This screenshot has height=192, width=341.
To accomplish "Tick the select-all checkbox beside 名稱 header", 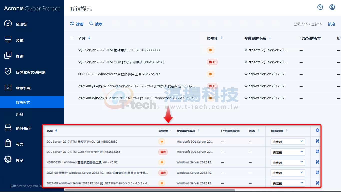I will (x=72, y=38).
